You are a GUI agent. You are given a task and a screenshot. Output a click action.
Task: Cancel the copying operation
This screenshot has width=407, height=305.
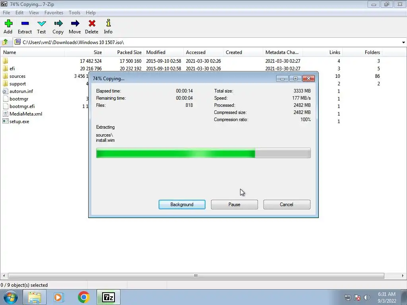coord(287,205)
